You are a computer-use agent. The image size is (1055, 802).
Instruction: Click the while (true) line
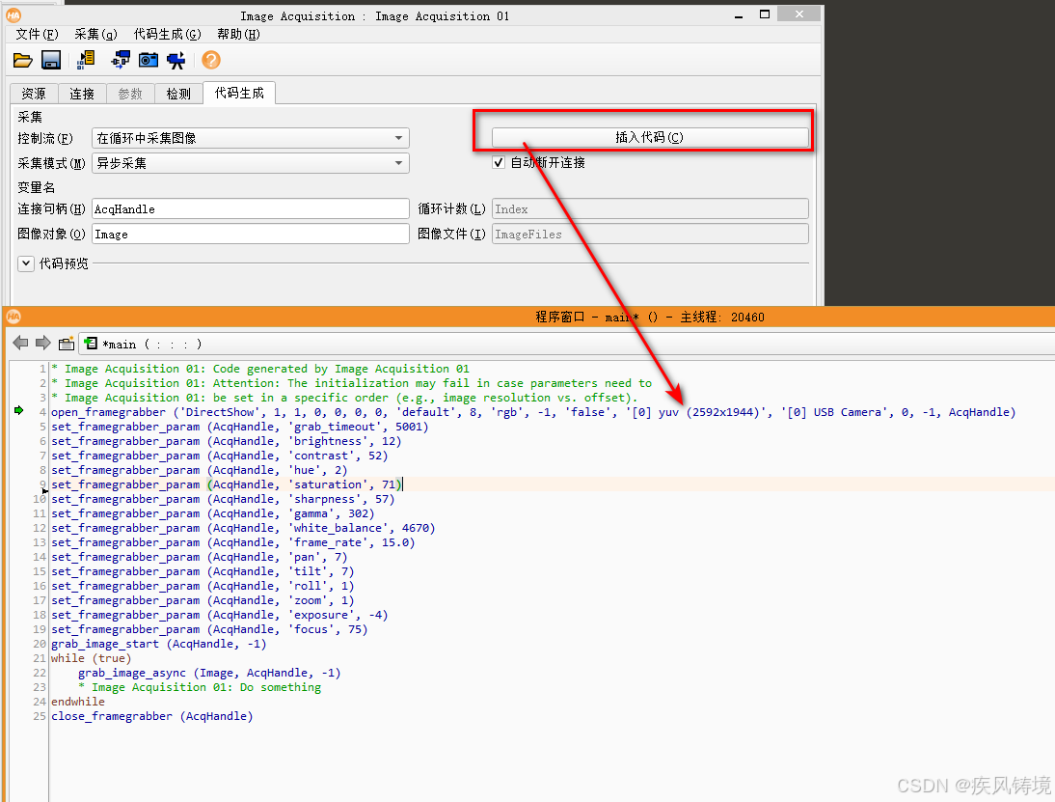pos(91,658)
